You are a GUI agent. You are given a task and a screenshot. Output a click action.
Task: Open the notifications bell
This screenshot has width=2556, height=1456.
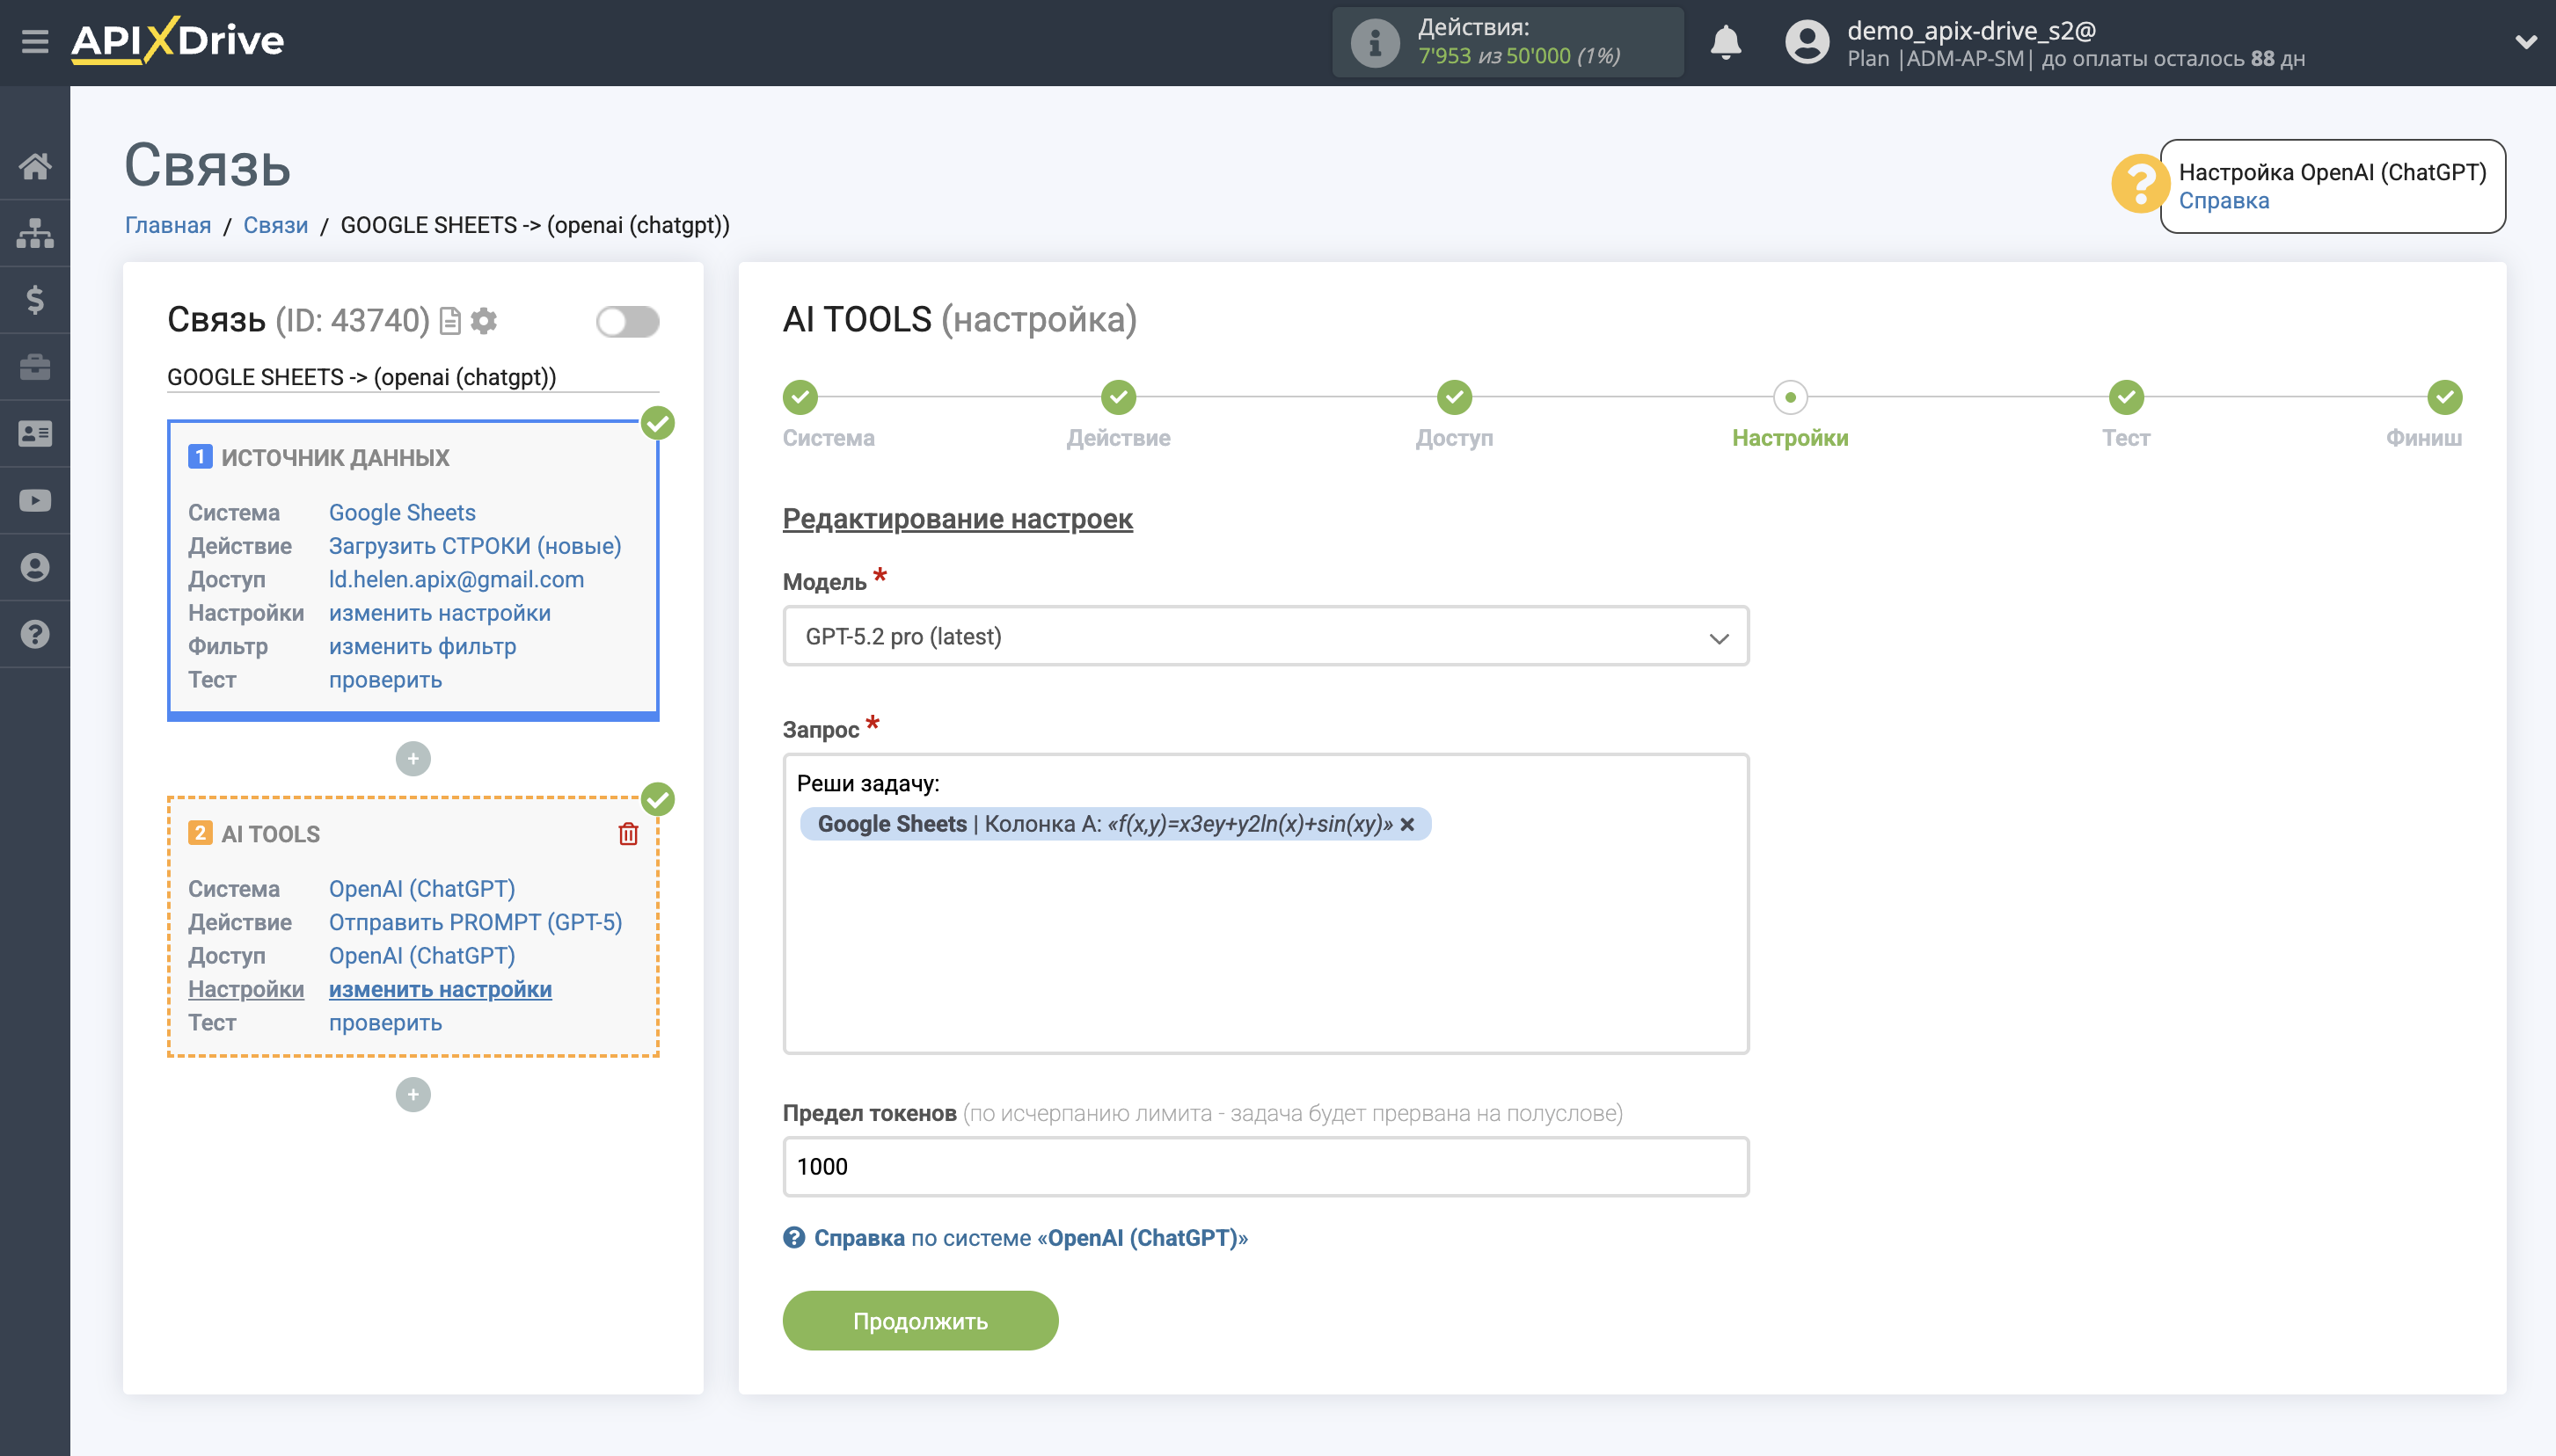pyautogui.click(x=1726, y=42)
